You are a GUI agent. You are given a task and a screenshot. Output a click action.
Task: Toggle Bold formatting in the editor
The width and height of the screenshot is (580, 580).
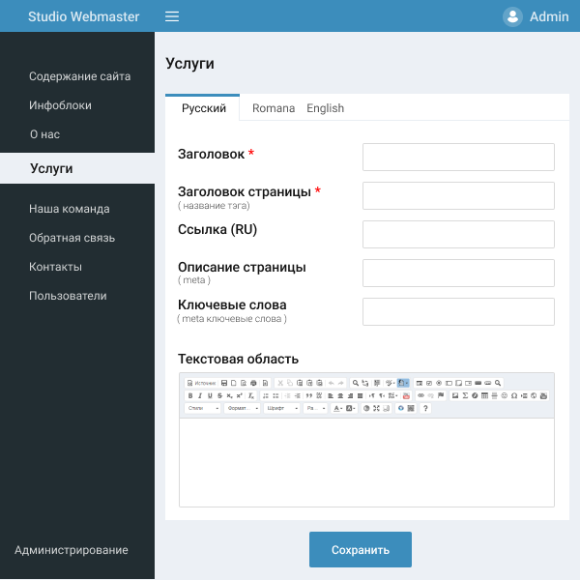(189, 395)
